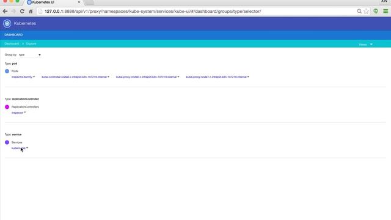Click the Explore breadcrumb

pos(31,43)
